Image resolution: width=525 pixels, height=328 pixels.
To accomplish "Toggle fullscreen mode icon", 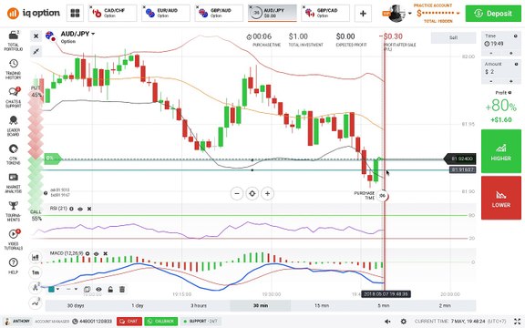I will [518, 321].
